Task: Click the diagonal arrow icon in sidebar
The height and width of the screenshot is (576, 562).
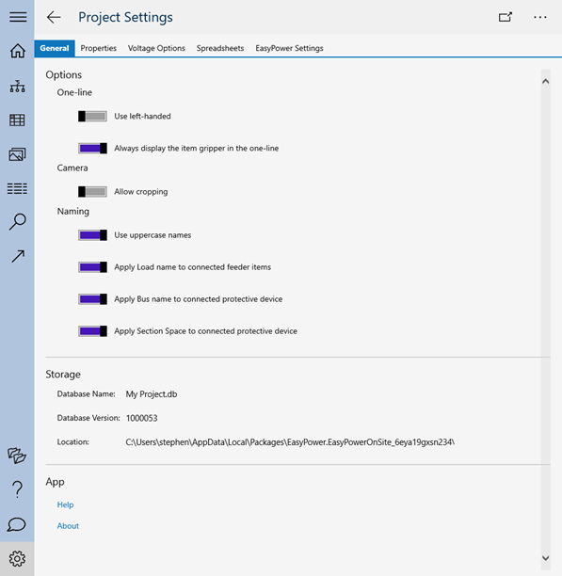Action: (18, 256)
